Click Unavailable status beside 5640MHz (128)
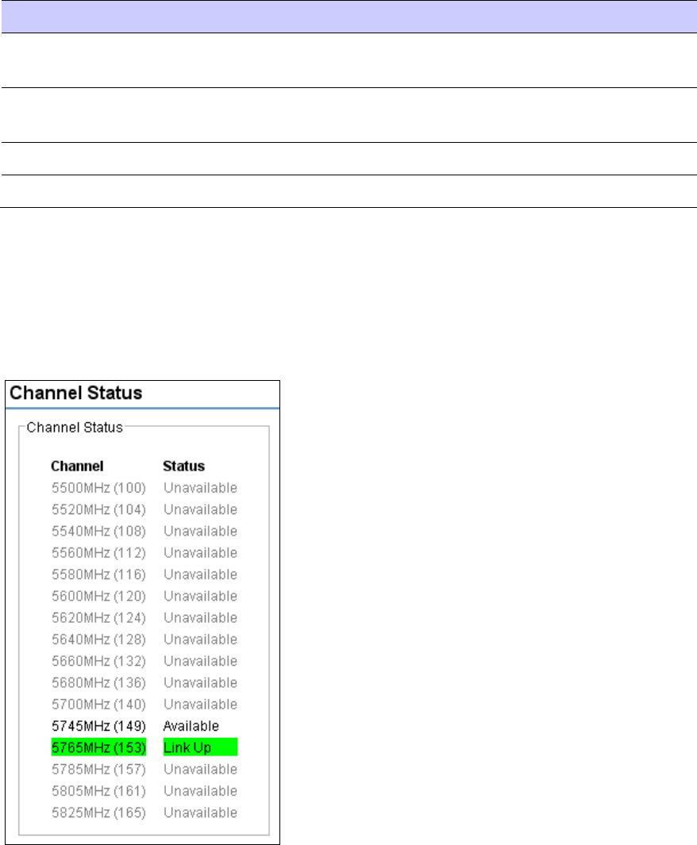Viewport: 697px width, 845px height. [x=201, y=640]
